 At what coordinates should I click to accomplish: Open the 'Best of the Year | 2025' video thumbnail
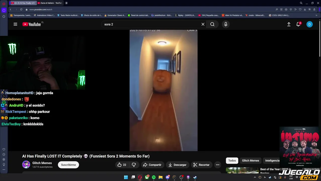point(242,170)
